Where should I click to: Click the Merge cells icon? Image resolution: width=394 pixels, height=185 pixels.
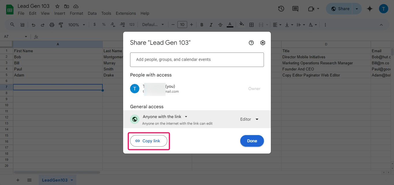click(261, 25)
